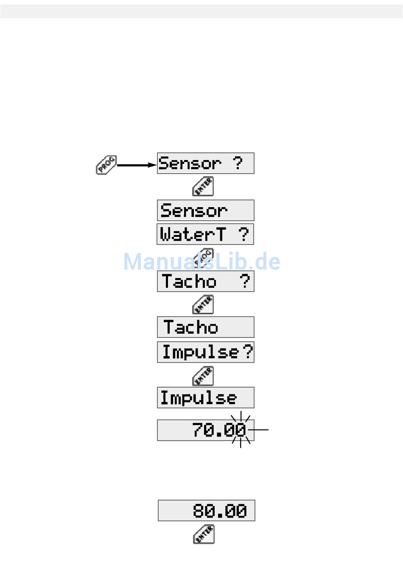The height and width of the screenshot is (568, 403).
Task: Click the ENTER key under 80.00 display
Action: pyautogui.click(x=204, y=534)
